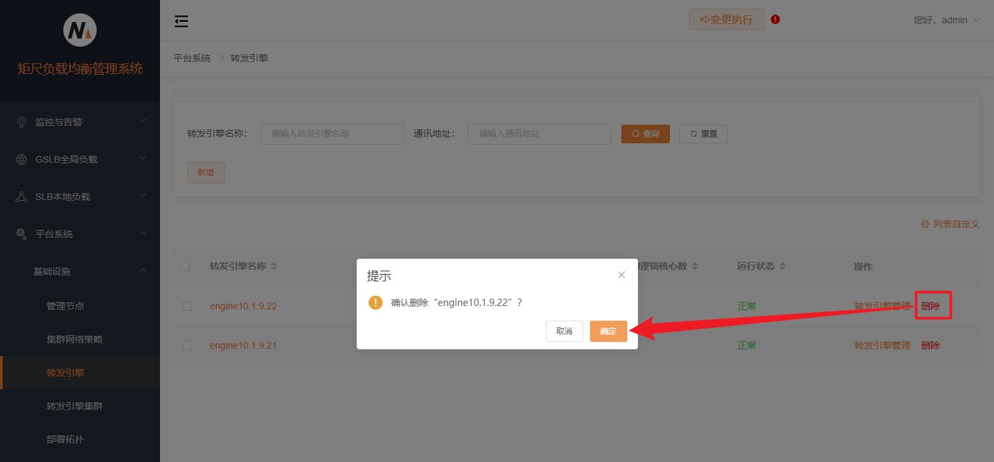994x462 pixels.
Task: Click the 列表自定义 gear icon
Action: coord(924,224)
